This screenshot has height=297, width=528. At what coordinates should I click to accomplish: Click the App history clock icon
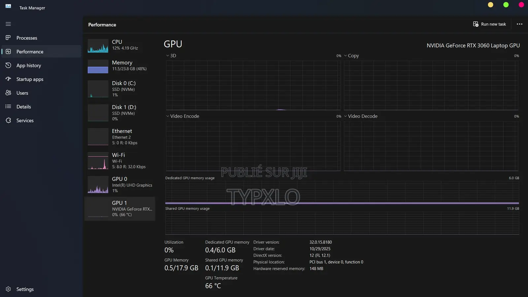tap(8, 65)
